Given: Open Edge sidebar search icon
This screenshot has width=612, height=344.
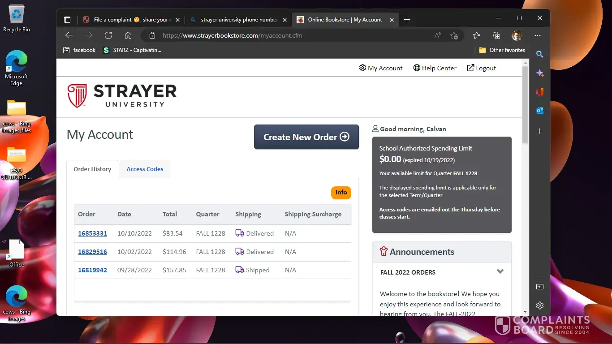Looking at the screenshot, I should point(540,54).
